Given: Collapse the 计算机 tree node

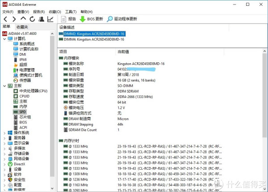Looking at the screenshot, I should (4, 39).
